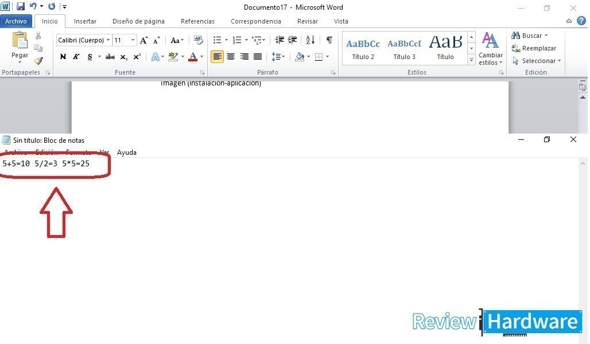590x344 pixels.
Task: Toggle bold with the N button
Action: 63,57
